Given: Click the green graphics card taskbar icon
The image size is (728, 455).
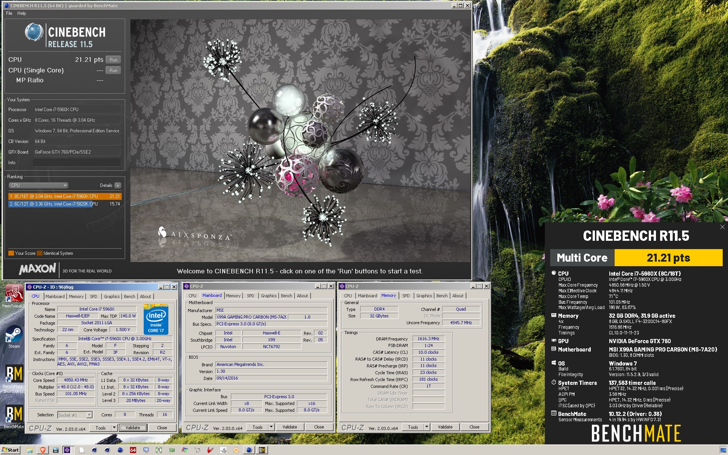Looking at the screenshot, I should 172,450.
